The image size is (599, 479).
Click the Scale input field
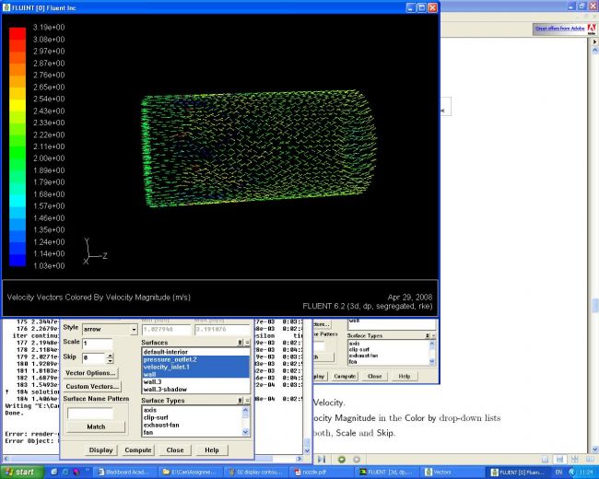coord(98,343)
